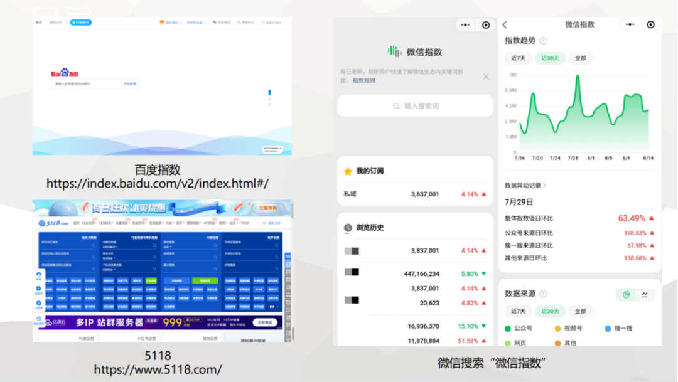Select 近30天 under 数据来源
Image resolution: width=678 pixels, height=382 pixels.
tap(550, 311)
